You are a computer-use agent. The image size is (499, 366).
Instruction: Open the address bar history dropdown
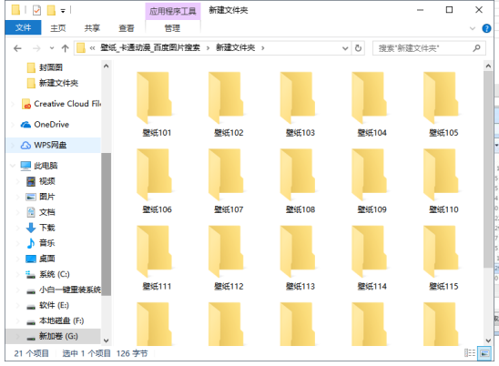coord(345,48)
